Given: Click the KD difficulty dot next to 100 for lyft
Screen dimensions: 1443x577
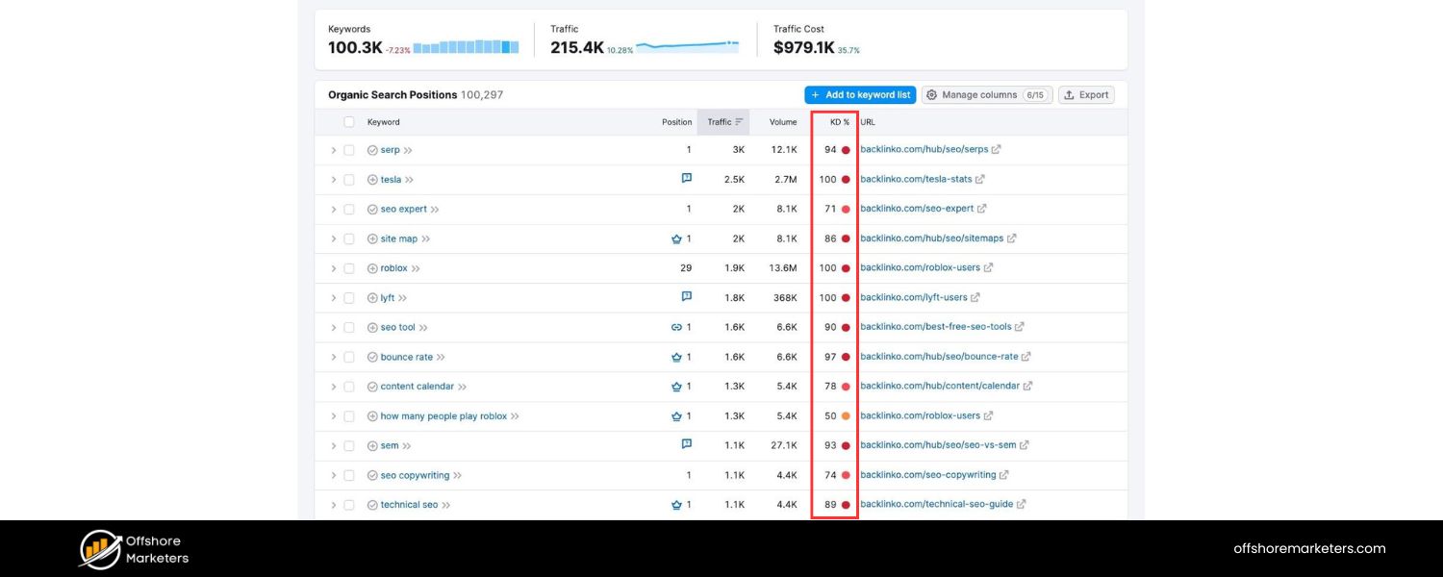Looking at the screenshot, I should click(844, 297).
